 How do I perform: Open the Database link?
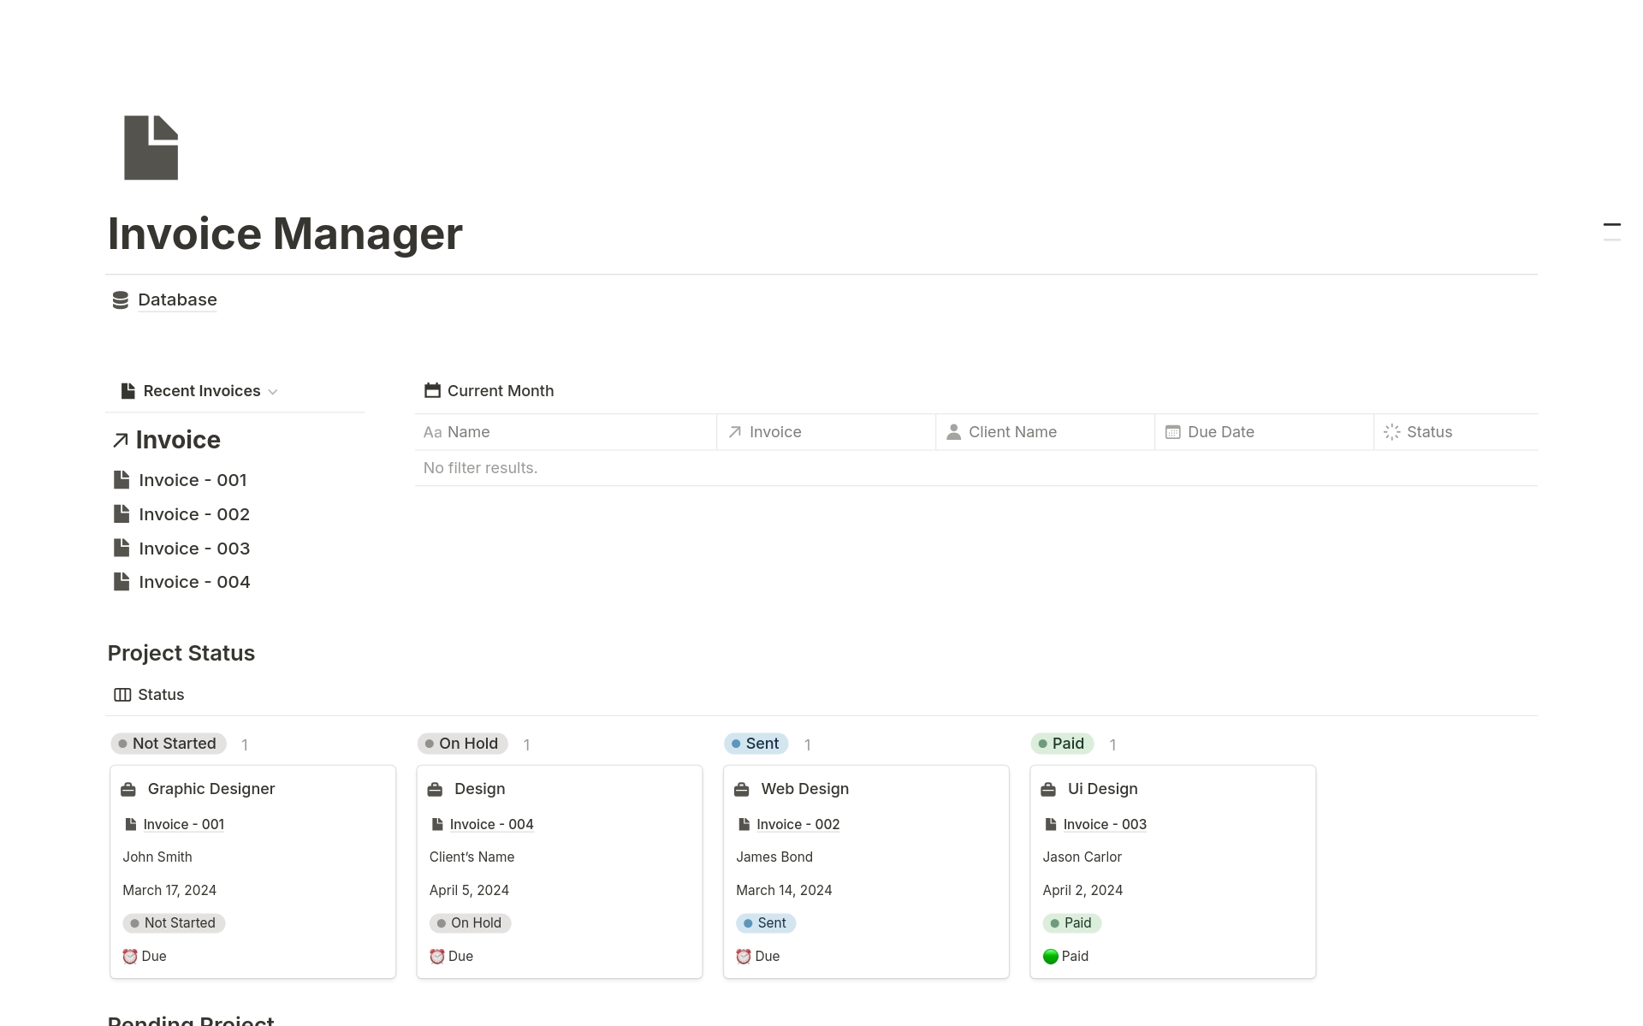[177, 299]
